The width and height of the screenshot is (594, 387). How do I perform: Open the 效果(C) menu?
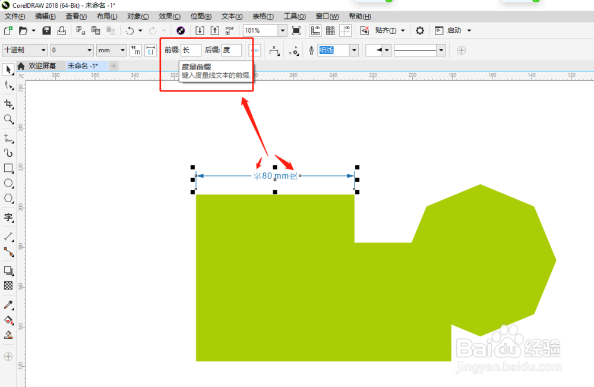tap(169, 16)
